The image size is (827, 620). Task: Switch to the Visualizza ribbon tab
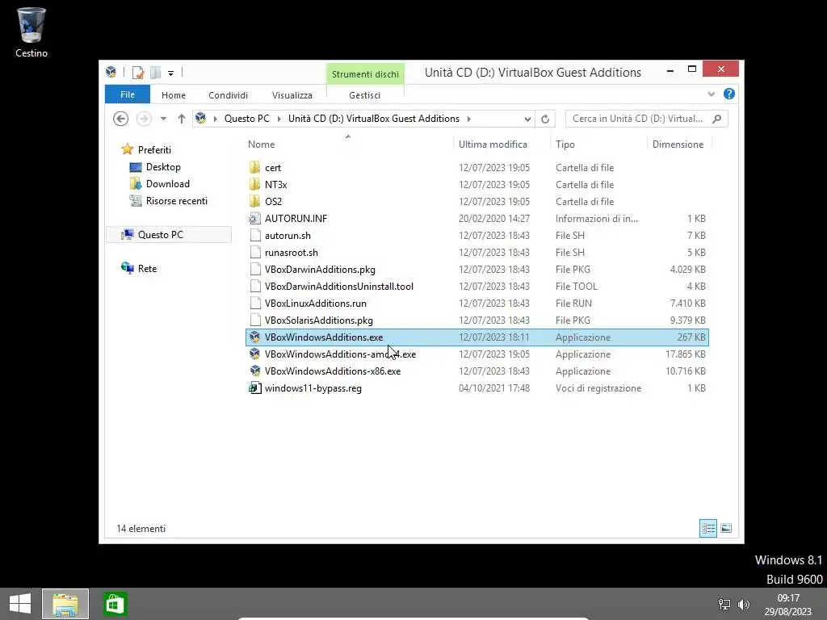click(x=292, y=95)
